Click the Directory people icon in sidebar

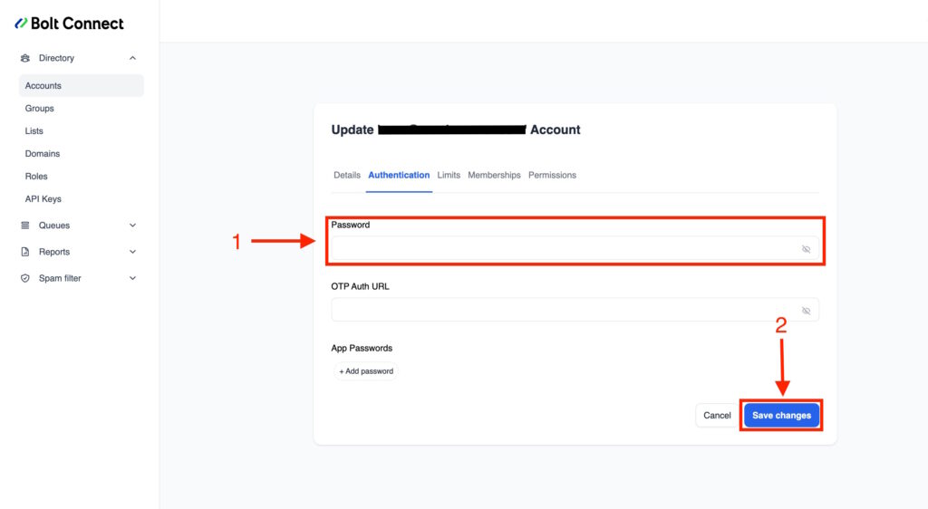click(25, 58)
